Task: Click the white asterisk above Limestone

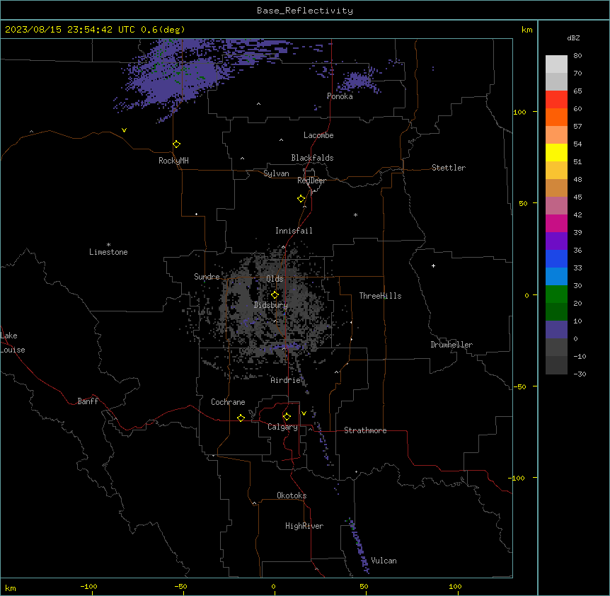Action: [x=108, y=245]
